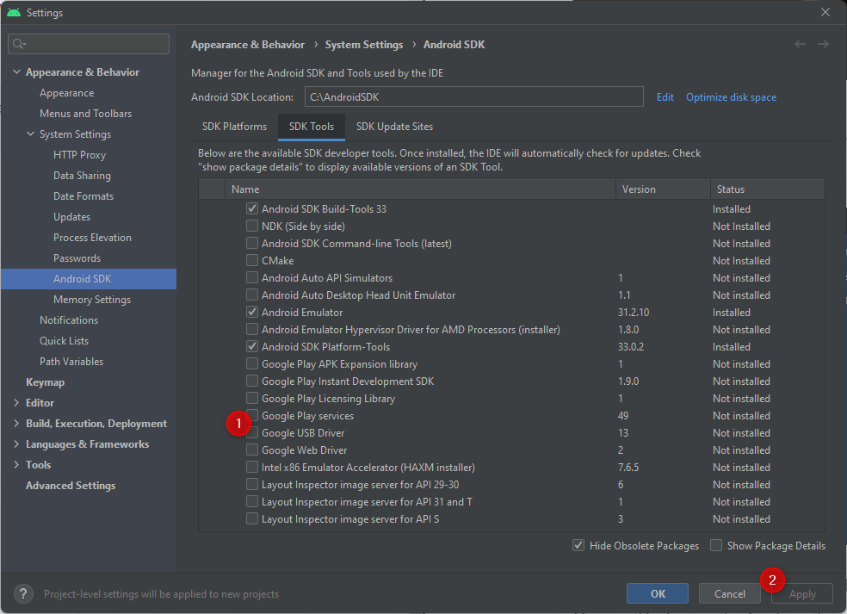Expand the Build, Execution, Deployment section

click(x=16, y=423)
